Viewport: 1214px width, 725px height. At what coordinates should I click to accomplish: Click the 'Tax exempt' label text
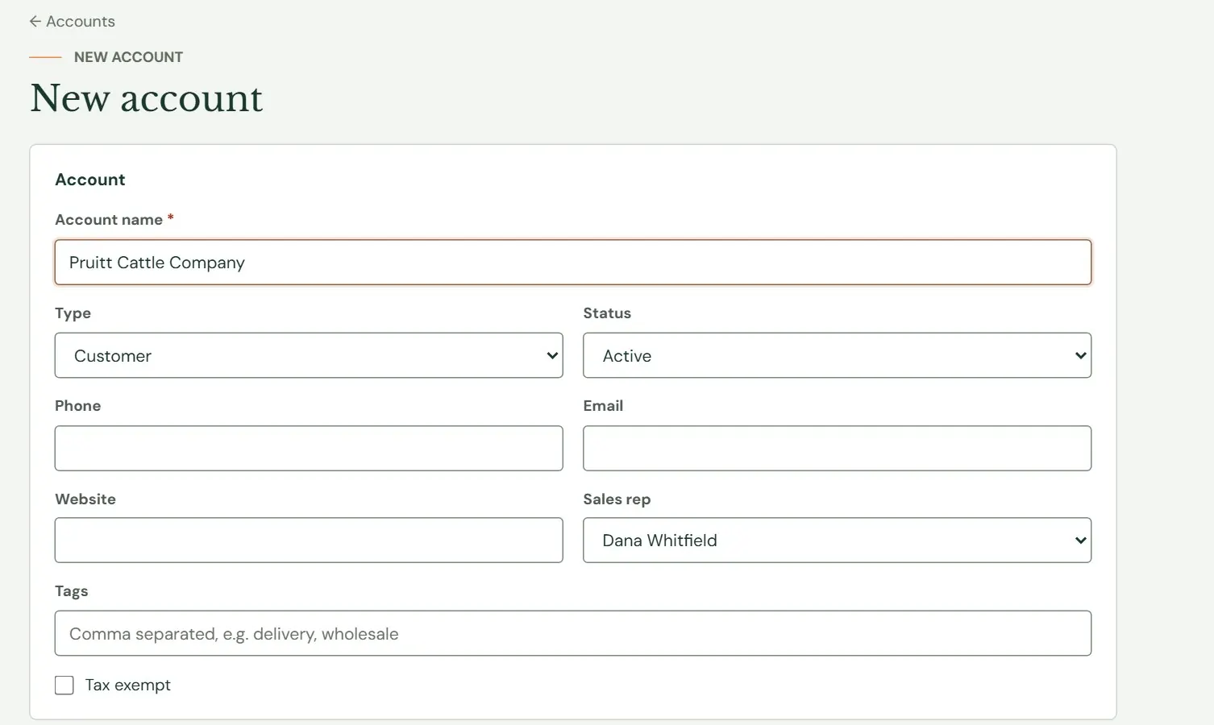[128, 686]
